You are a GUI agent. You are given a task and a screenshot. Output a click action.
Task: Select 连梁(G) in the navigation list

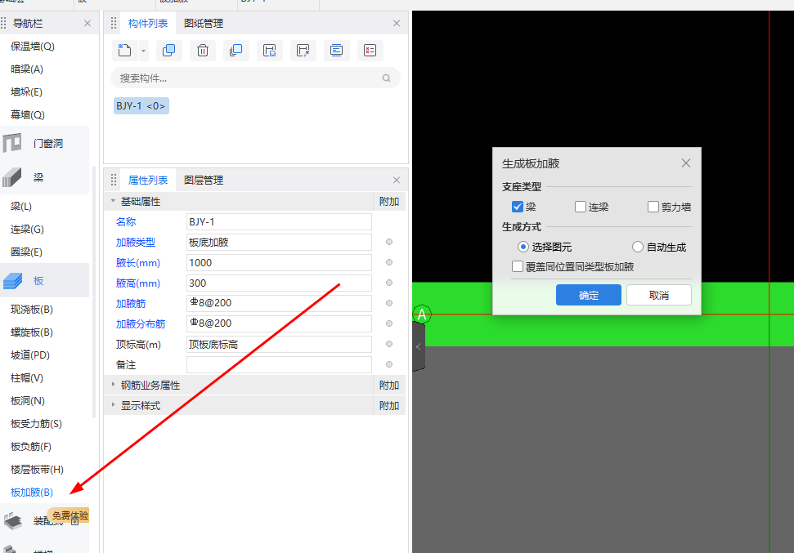click(27, 230)
